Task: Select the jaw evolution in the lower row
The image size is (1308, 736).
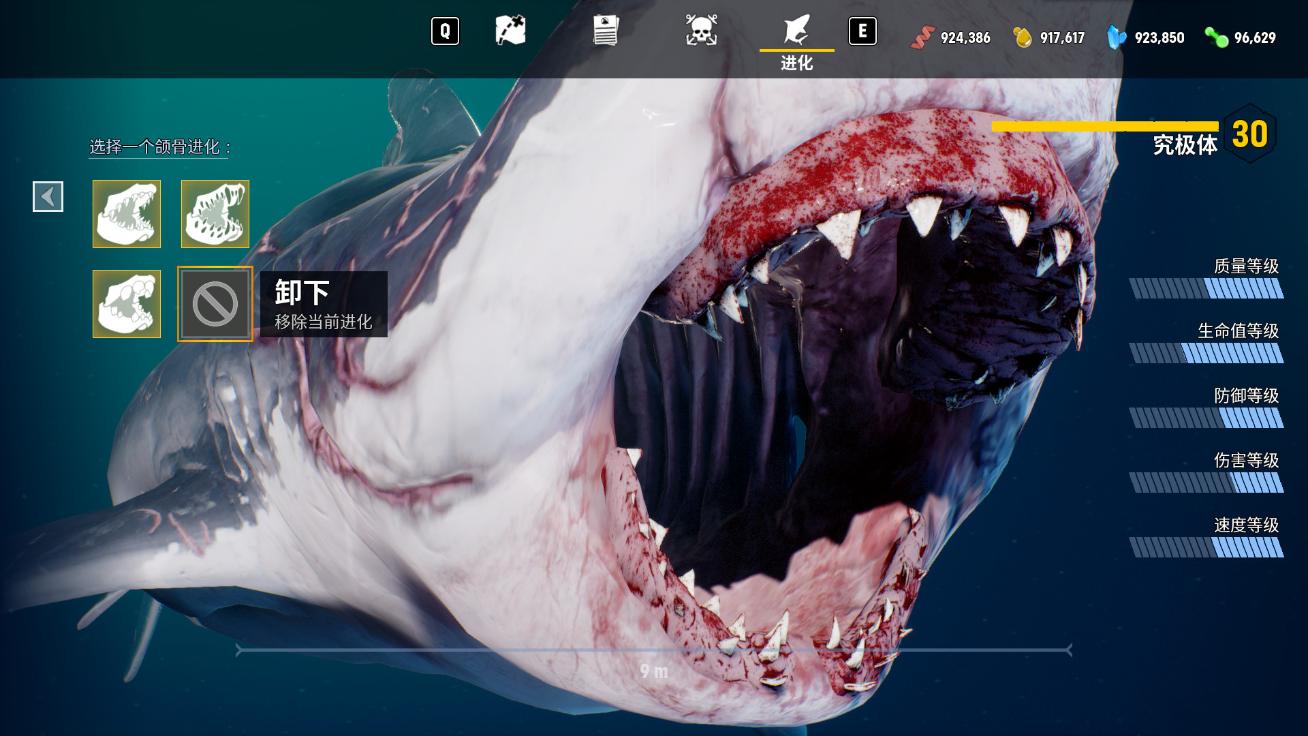Action: click(x=127, y=304)
